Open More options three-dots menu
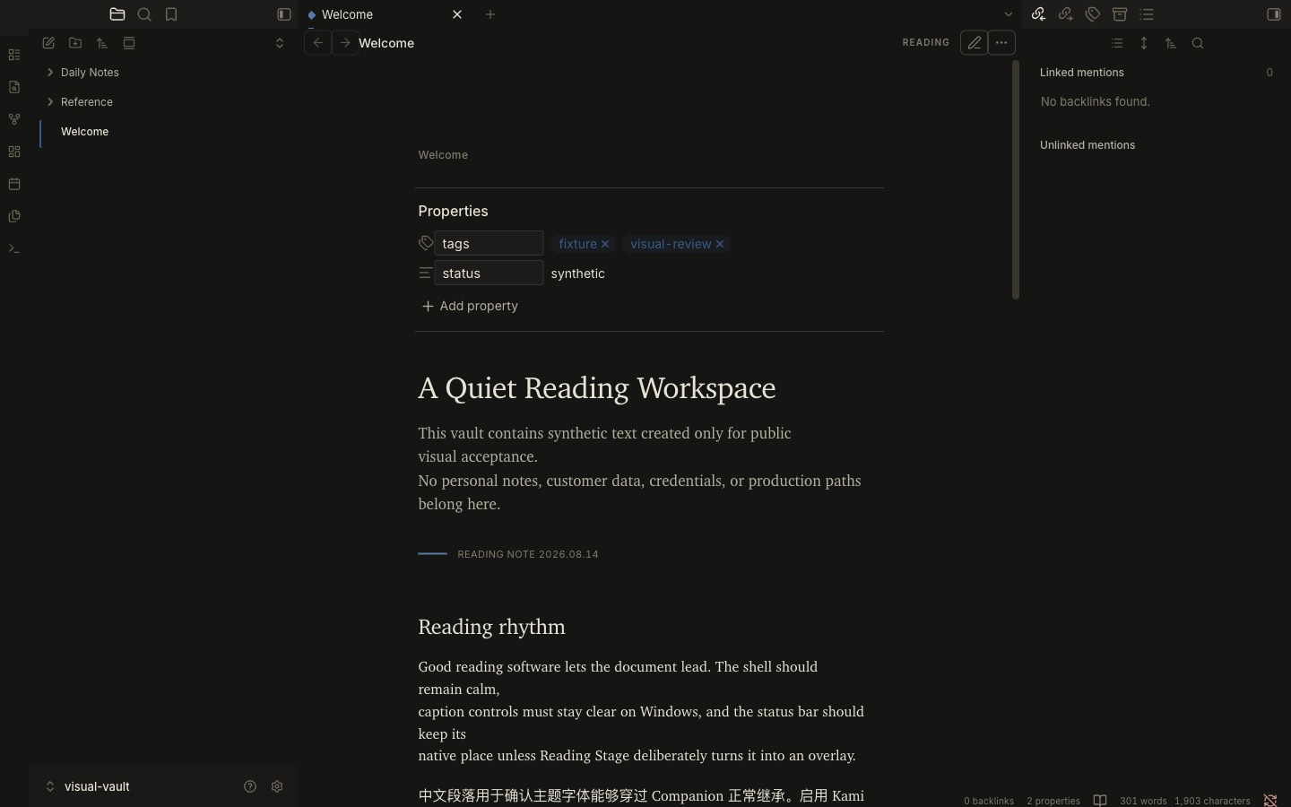This screenshot has width=1291, height=807. [1001, 43]
